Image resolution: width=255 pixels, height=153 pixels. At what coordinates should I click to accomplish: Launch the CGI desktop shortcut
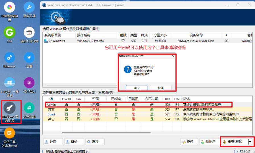click(x=9, y=35)
